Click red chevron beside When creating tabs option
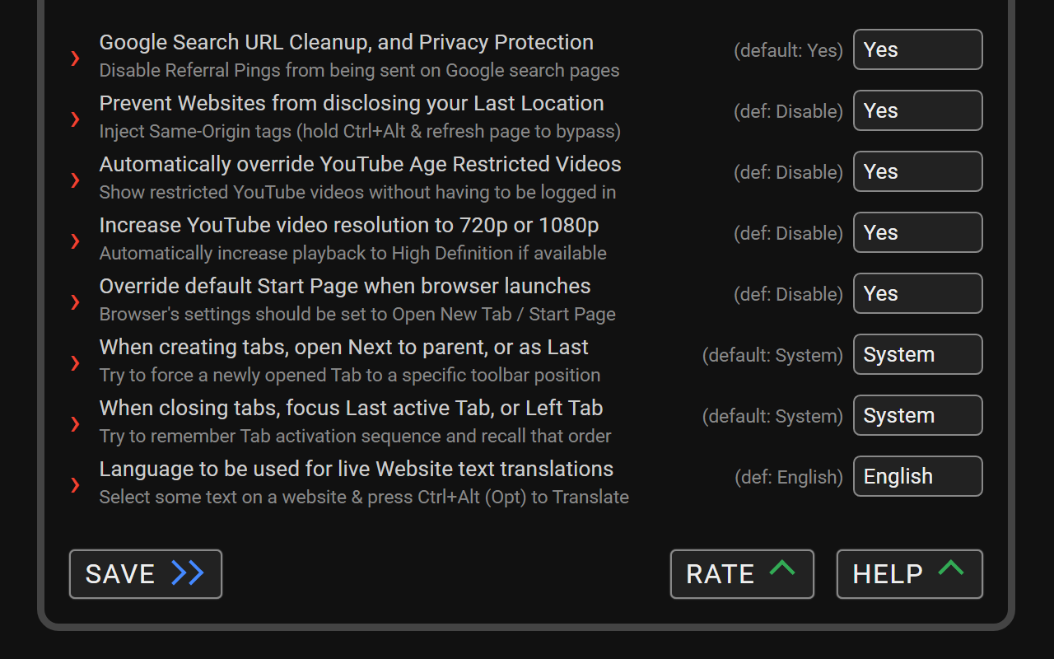Viewport: 1054px width, 659px height. click(x=75, y=362)
